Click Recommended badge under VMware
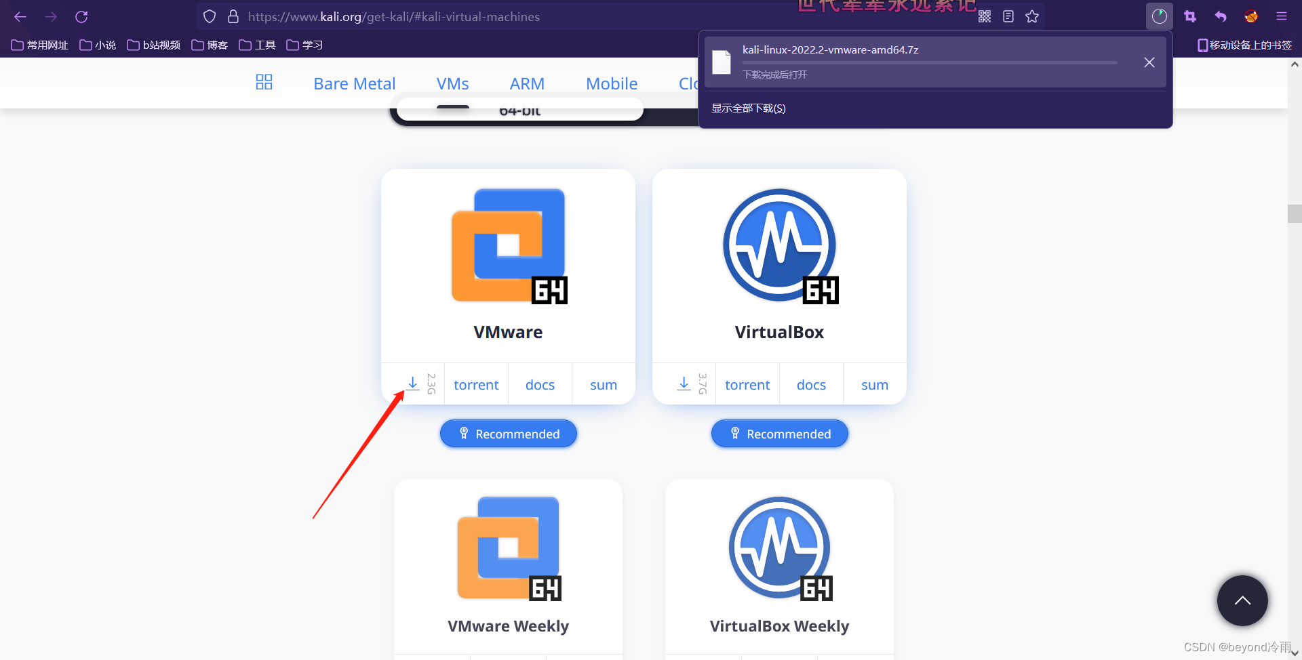This screenshot has height=660, width=1302. tap(509, 434)
